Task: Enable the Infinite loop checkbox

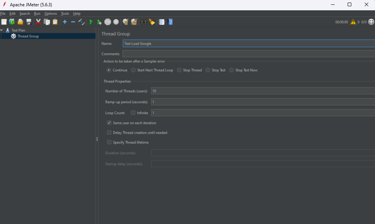Action: 133,113
